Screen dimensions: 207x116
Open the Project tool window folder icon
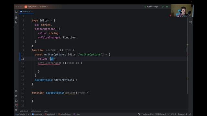16,12
